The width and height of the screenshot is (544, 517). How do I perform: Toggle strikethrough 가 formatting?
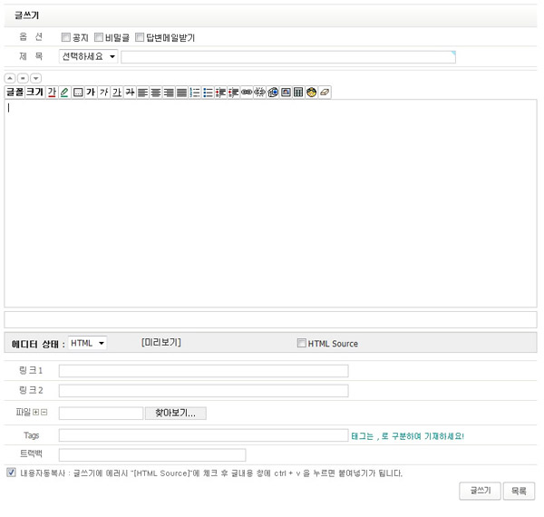pyautogui.click(x=130, y=93)
